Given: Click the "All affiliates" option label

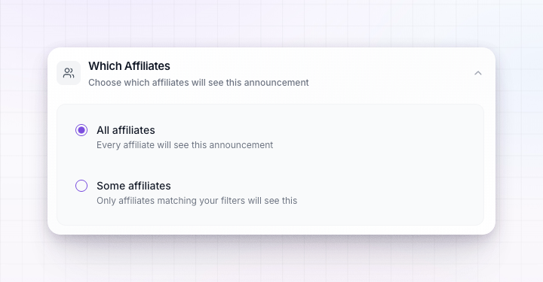Looking at the screenshot, I should tap(126, 130).
